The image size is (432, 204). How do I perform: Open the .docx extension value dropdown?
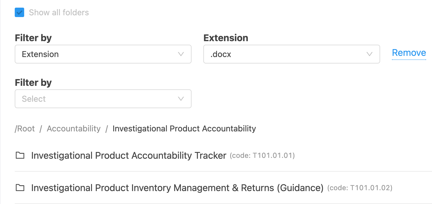292,54
